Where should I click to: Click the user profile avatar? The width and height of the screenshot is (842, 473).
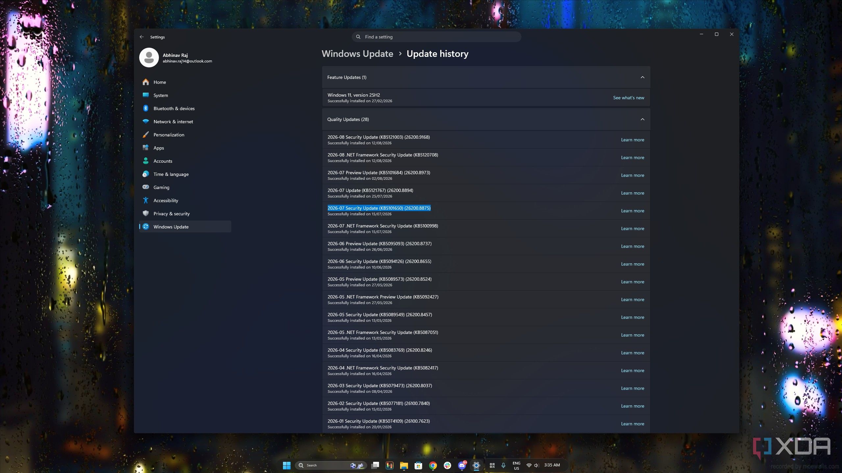(x=149, y=58)
